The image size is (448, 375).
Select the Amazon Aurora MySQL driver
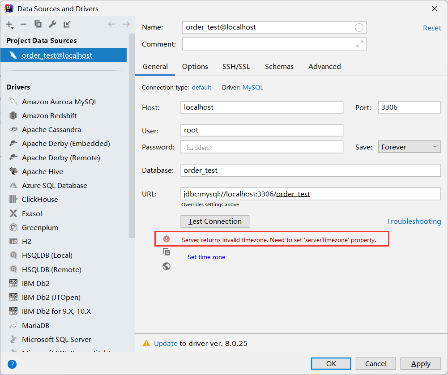(64, 102)
